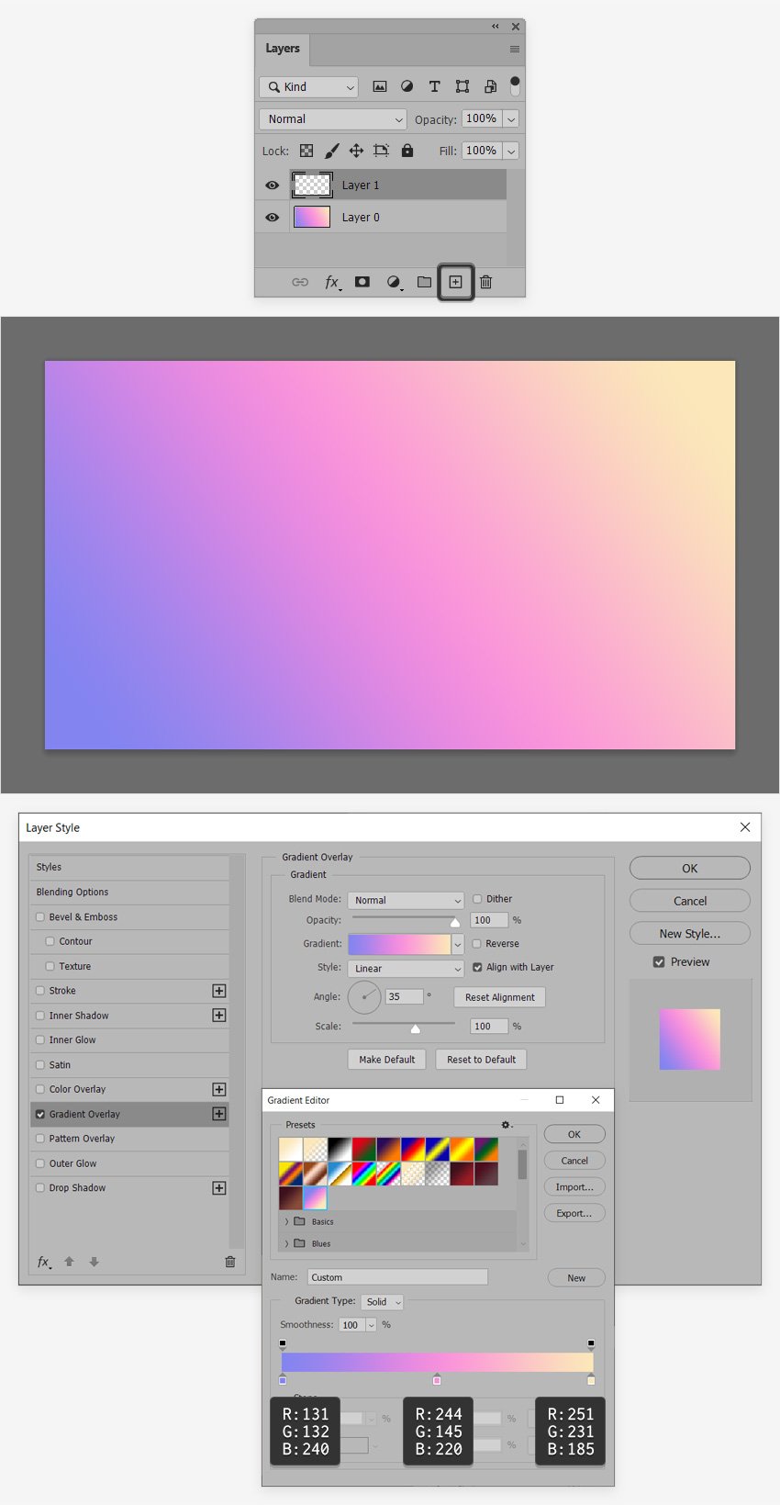Image resolution: width=780 pixels, height=1505 pixels.
Task: Click the delete layer trash icon
Action: [486, 282]
